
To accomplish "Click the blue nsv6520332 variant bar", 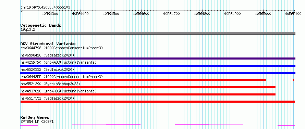I will tap(158, 73).
